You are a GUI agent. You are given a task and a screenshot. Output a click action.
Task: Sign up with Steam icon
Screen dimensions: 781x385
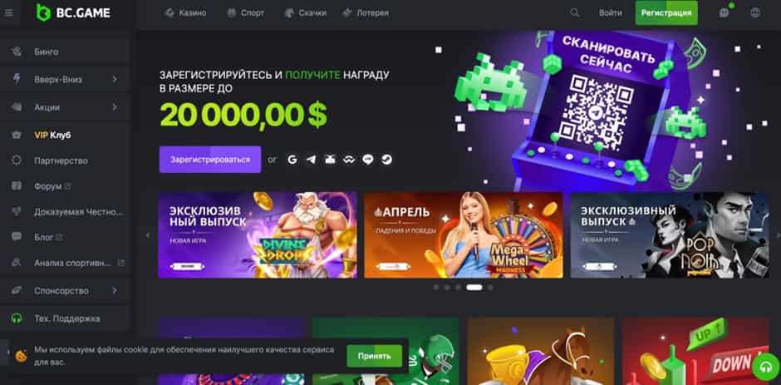pyautogui.click(x=386, y=160)
